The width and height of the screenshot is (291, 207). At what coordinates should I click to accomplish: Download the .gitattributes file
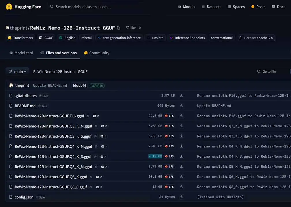coord(181,95)
